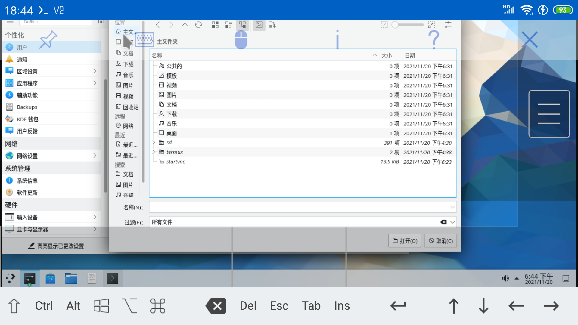Toggle the image preview panel
578x325 pixels.
point(259,25)
